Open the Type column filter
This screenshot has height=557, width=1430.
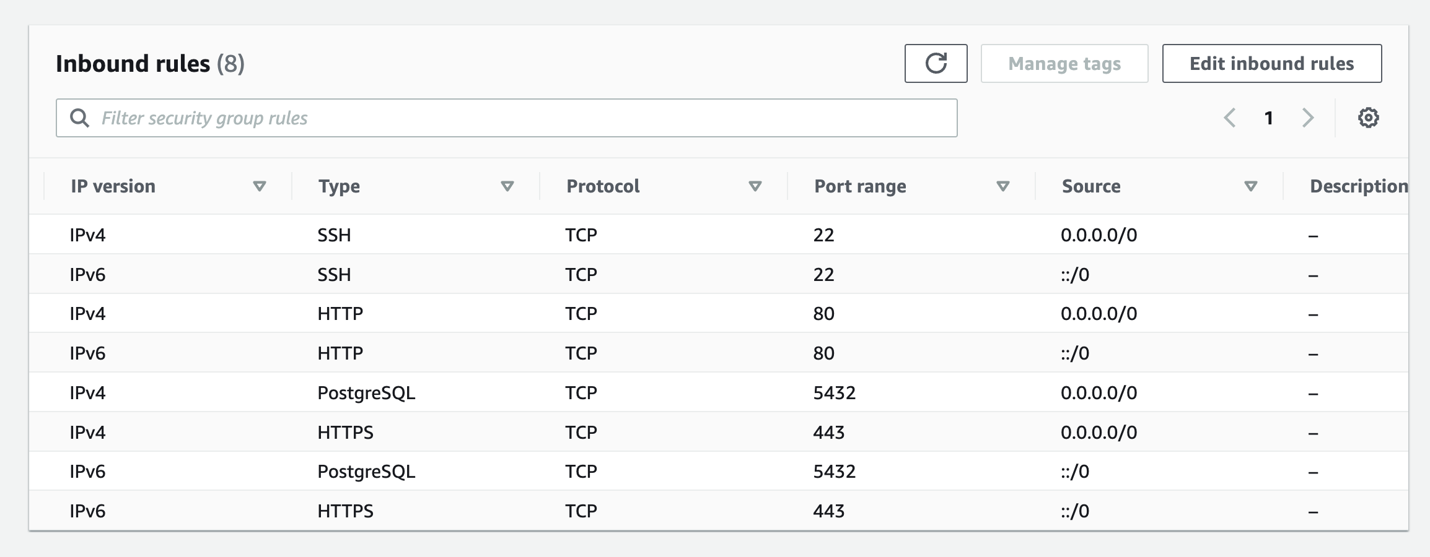[507, 186]
